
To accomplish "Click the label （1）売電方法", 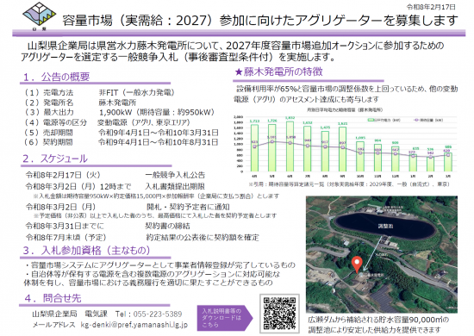I will (49, 92).
